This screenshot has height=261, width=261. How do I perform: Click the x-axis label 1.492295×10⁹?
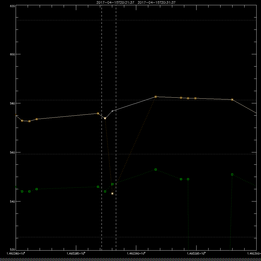[197, 253]
